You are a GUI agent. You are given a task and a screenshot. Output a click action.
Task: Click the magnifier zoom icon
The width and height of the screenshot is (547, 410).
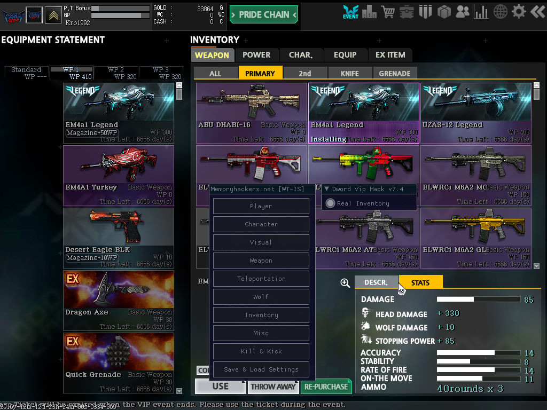[x=345, y=283]
